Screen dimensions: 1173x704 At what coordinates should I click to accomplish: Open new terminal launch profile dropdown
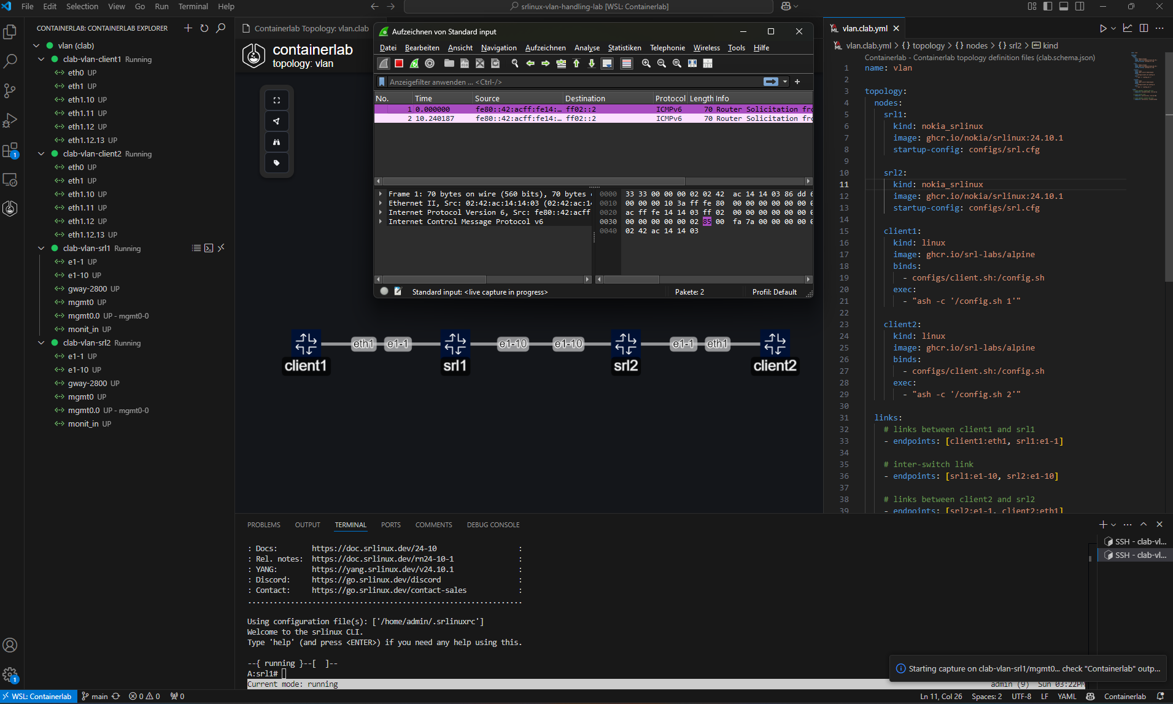coord(1113,525)
